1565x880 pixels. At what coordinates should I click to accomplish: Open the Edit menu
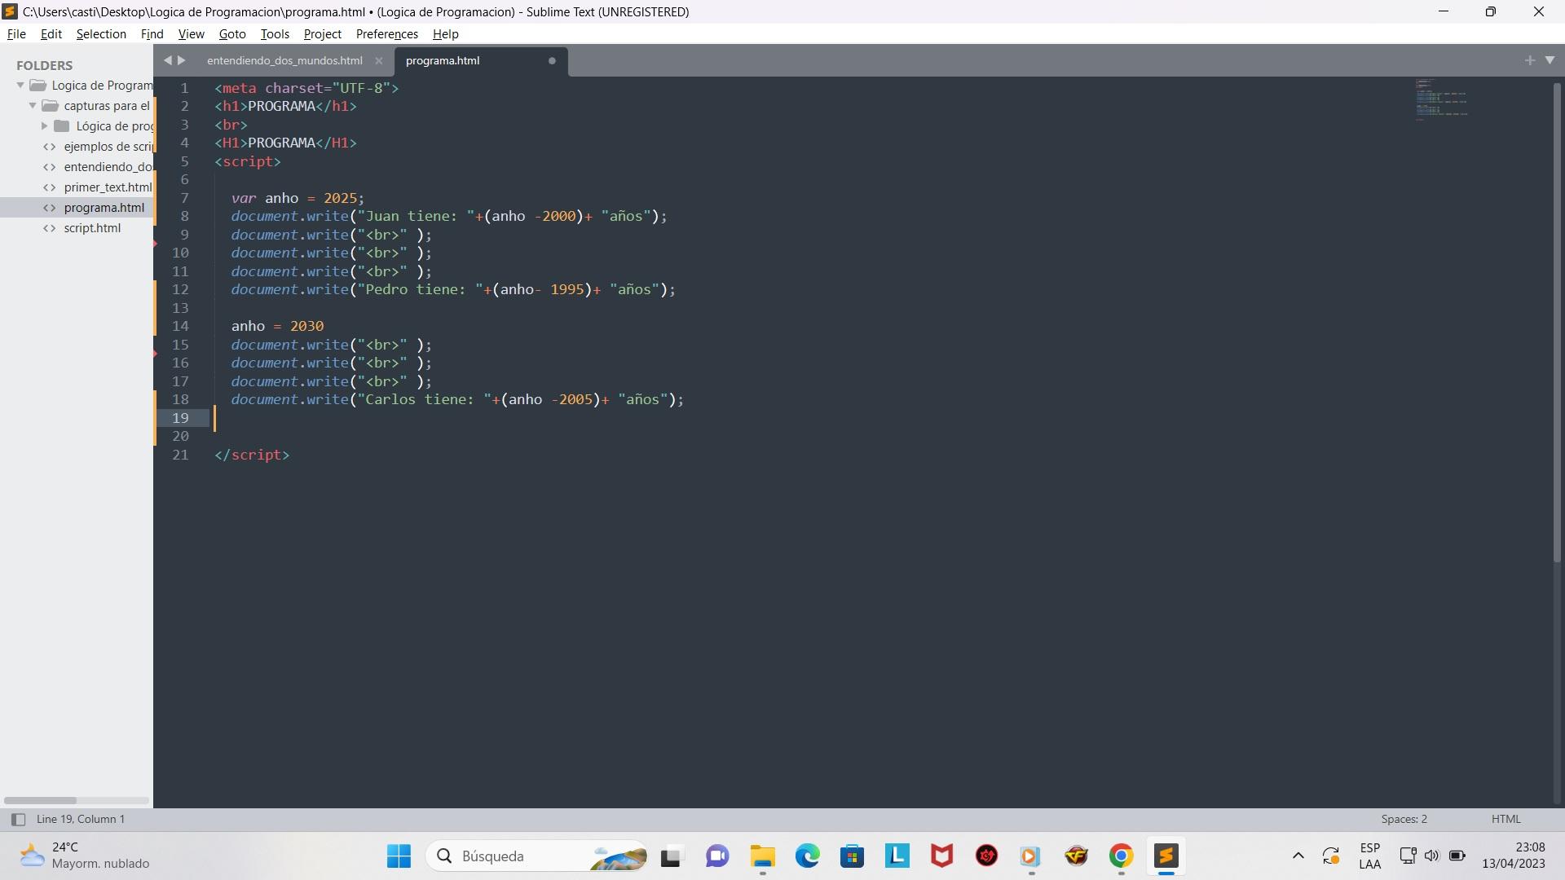tap(51, 34)
